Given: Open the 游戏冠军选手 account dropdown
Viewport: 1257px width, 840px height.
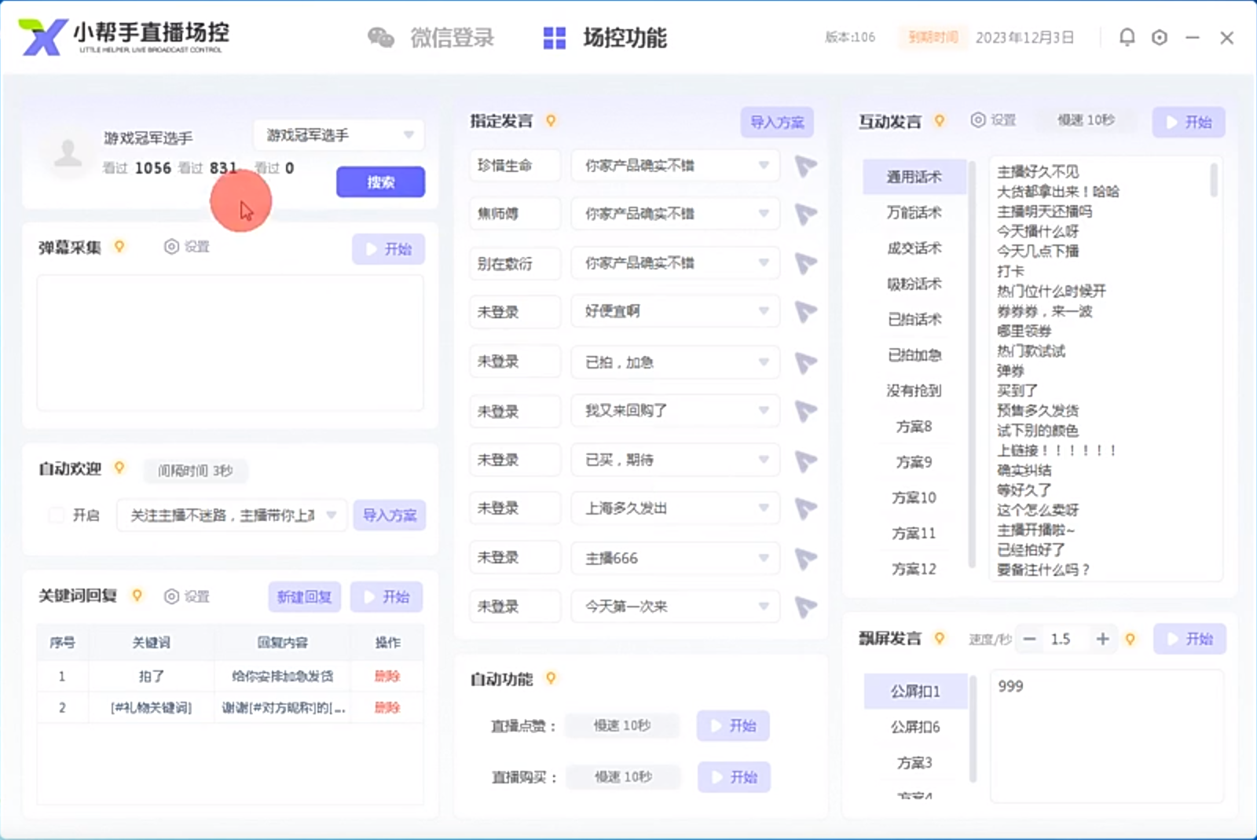Looking at the screenshot, I should pos(407,135).
